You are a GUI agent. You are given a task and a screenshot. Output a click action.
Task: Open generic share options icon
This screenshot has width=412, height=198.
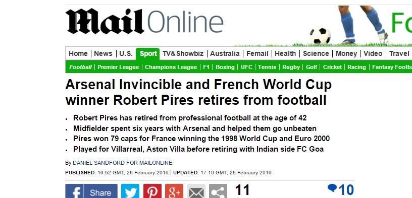[x=218, y=191]
